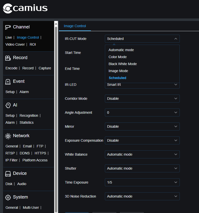
Task: Pick Color Mode in the dropdown list
Action: [118, 57]
